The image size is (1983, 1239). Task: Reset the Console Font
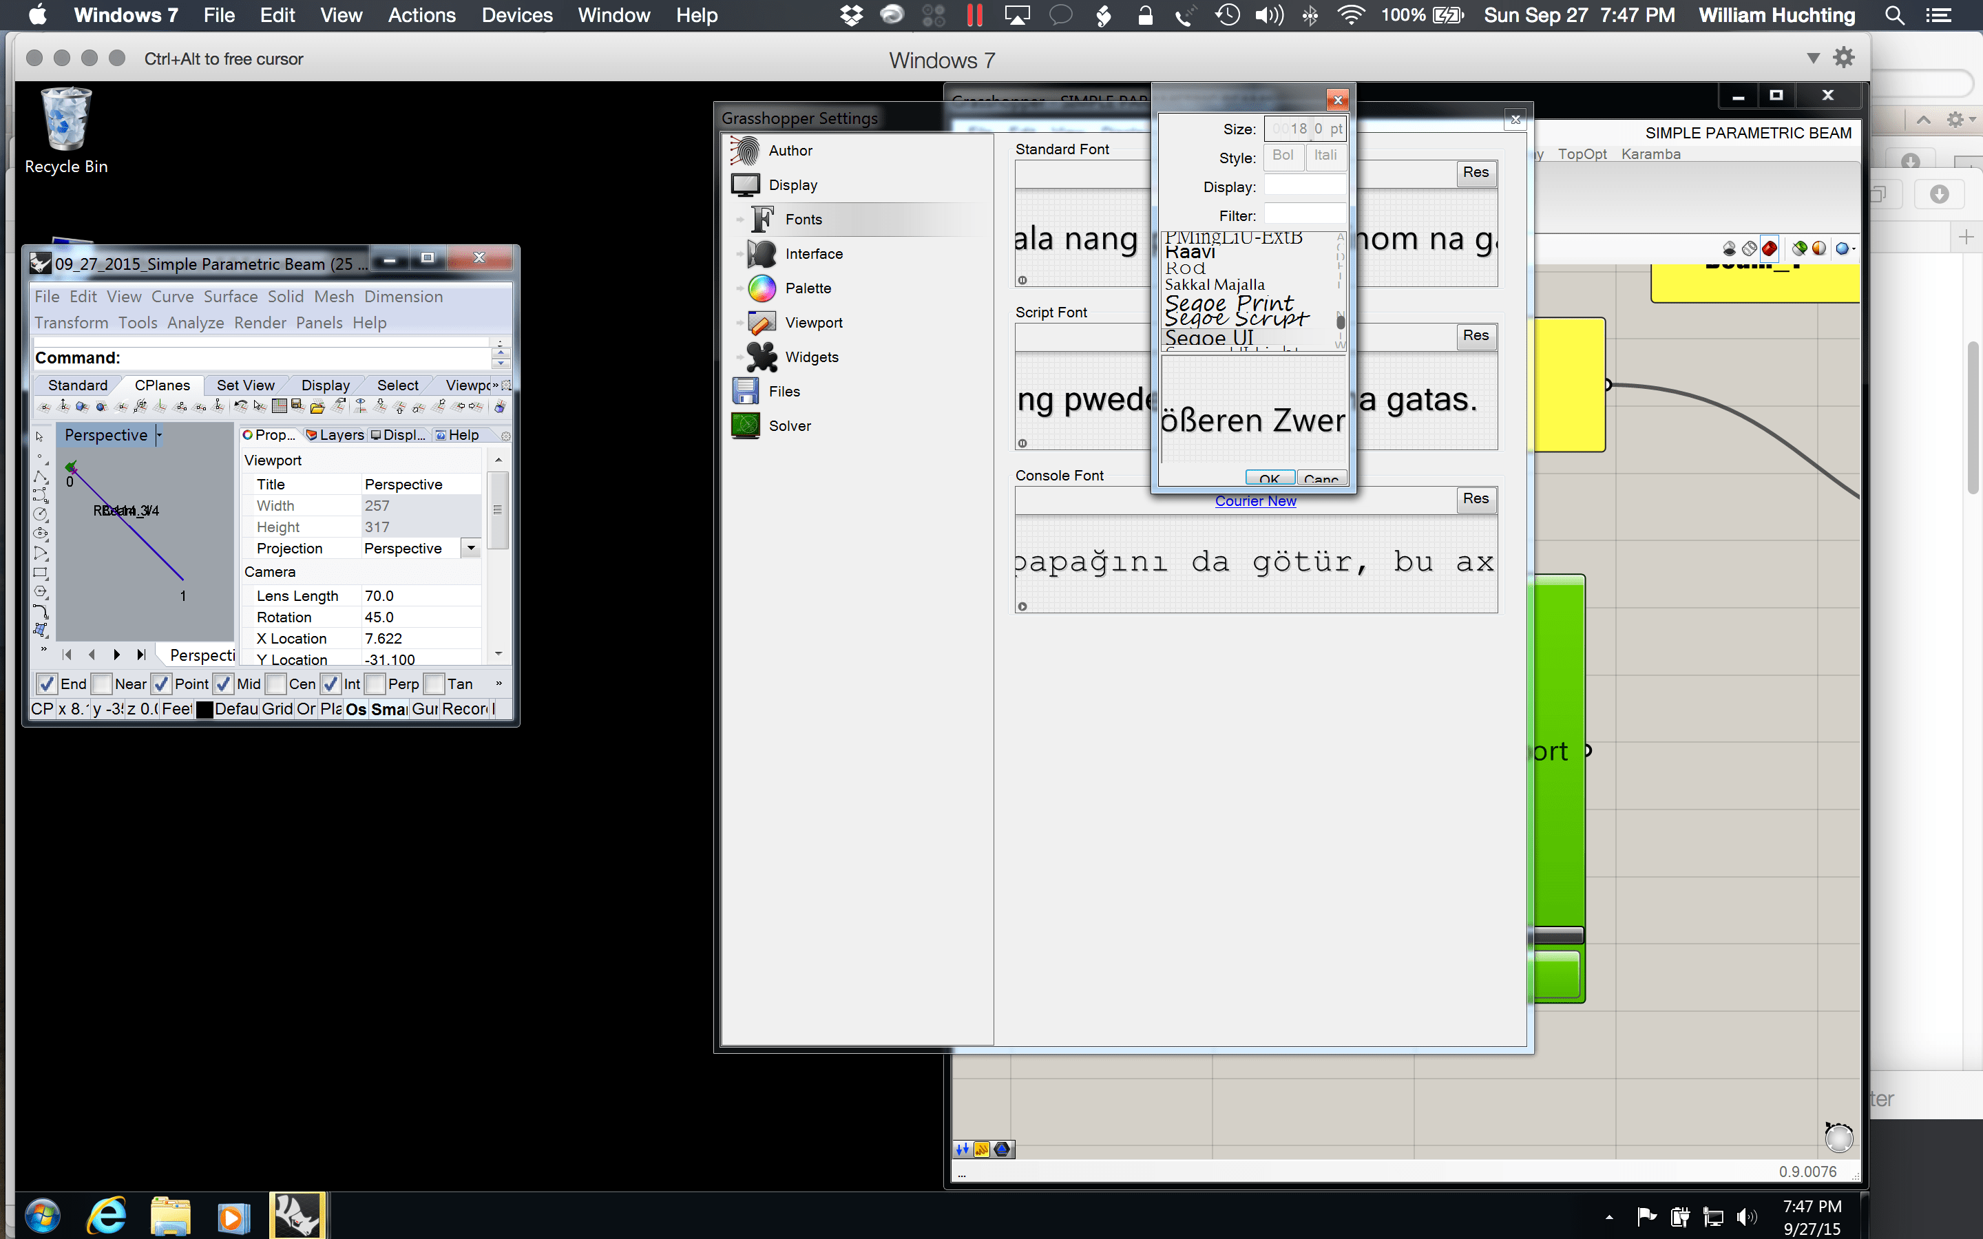click(x=1476, y=498)
